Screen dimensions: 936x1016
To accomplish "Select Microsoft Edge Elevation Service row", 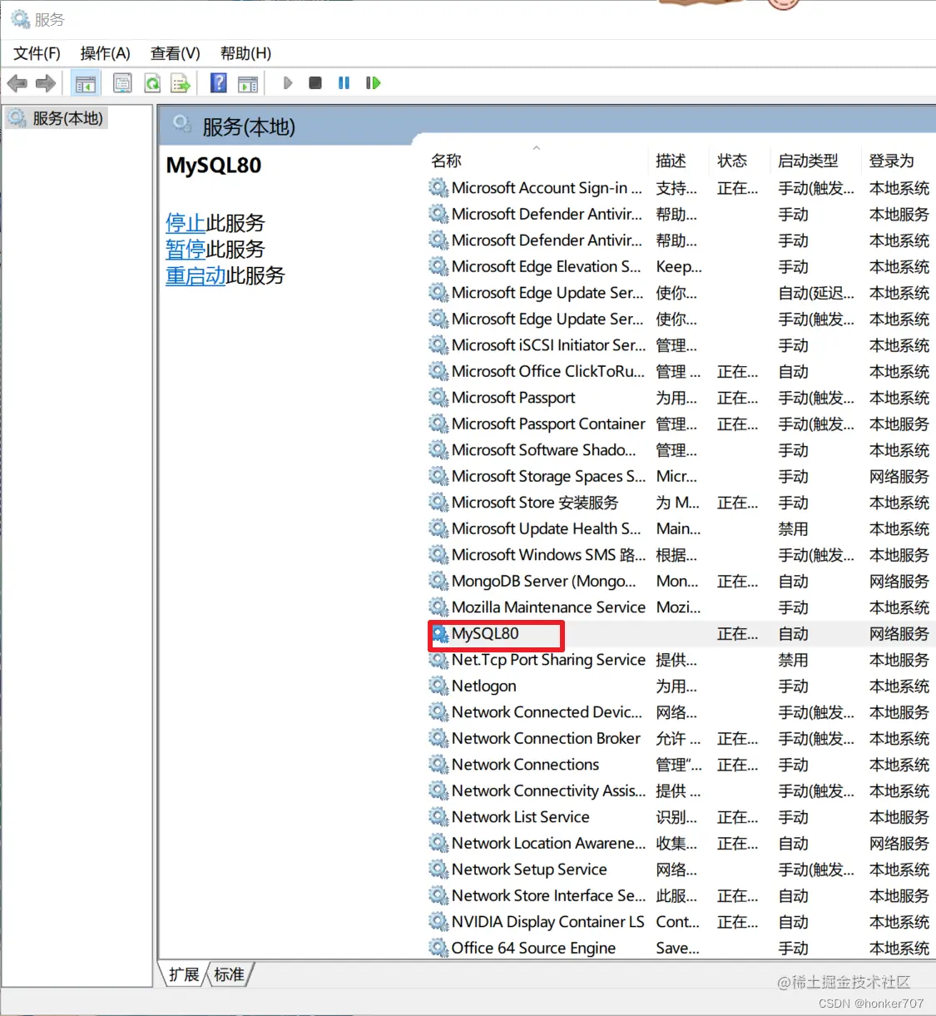I will click(x=681, y=266).
